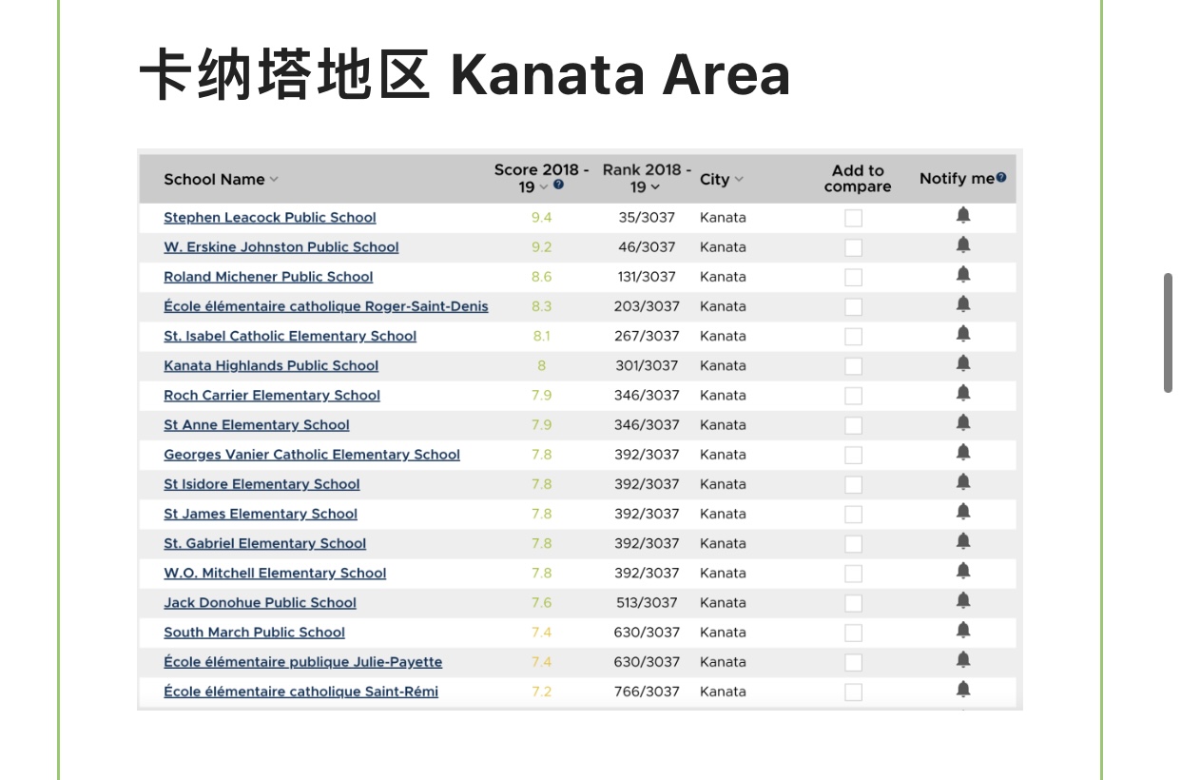Screen dimensions: 1181x780
Task: Check the compare box for W. Erskine Johnston Public School
Action: (853, 247)
